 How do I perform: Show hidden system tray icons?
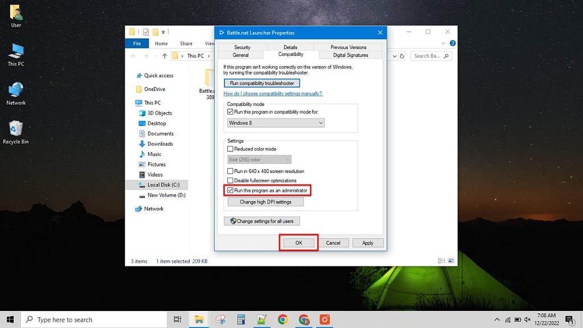click(x=496, y=319)
